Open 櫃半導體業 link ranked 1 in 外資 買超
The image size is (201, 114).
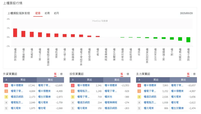[x=17, y=85]
